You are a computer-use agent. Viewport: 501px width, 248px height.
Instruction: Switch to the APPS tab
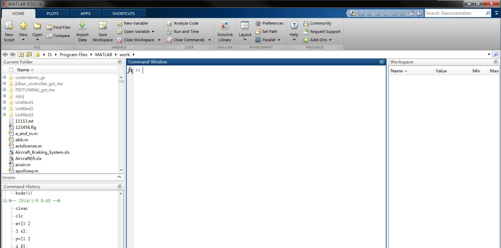85,14
